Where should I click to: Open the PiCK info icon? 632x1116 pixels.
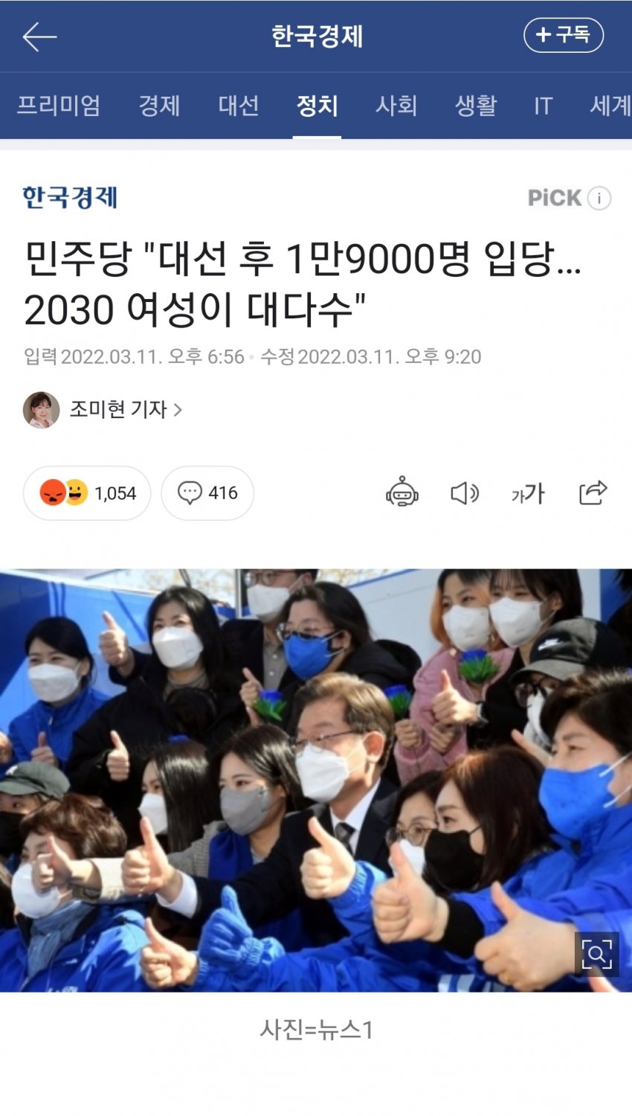[599, 198]
